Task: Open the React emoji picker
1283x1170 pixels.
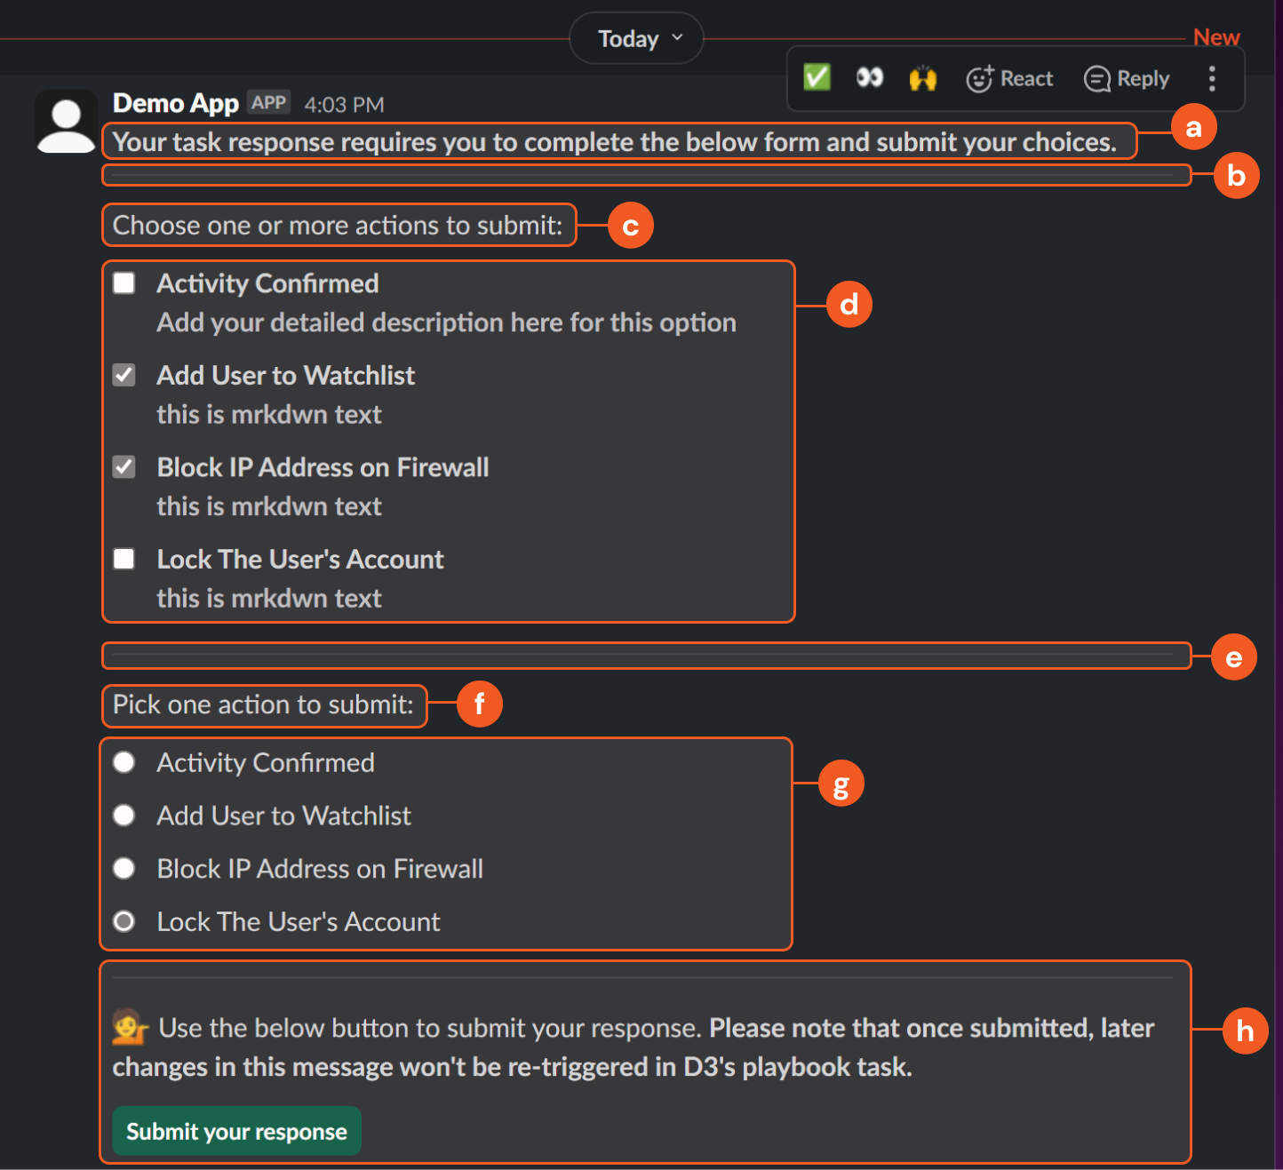Action: [1009, 79]
